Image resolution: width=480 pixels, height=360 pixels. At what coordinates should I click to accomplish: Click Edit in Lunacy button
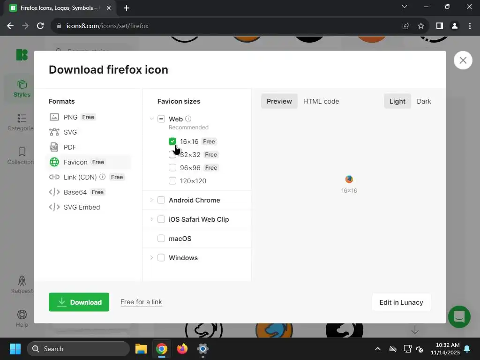click(401, 302)
